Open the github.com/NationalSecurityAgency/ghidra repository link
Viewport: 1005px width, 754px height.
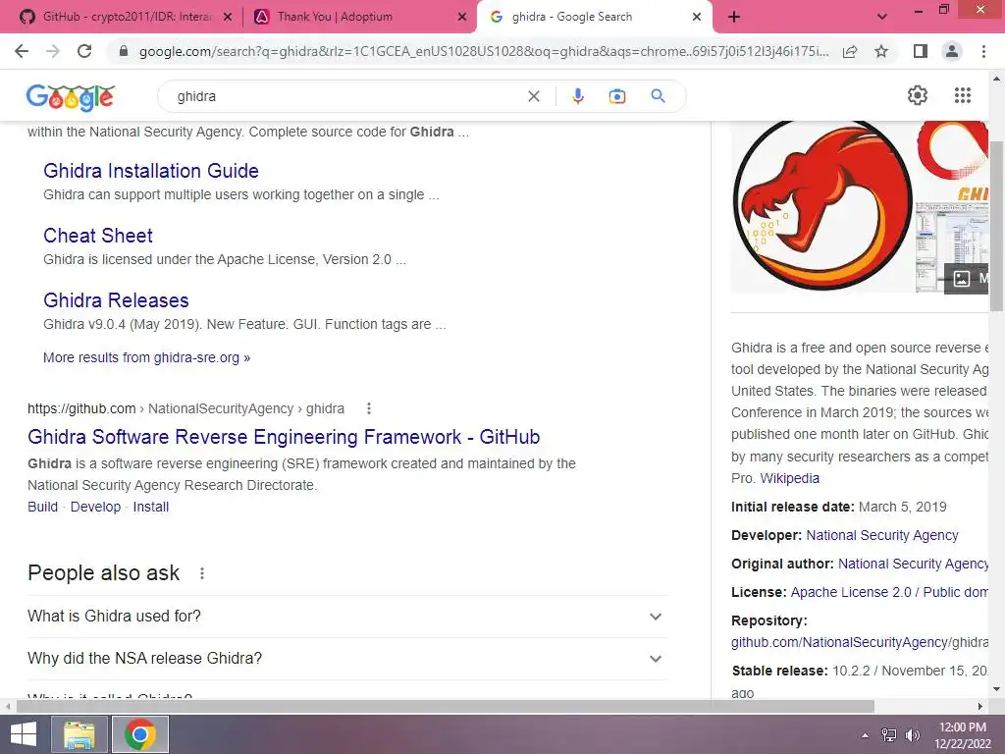pos(859,642)
